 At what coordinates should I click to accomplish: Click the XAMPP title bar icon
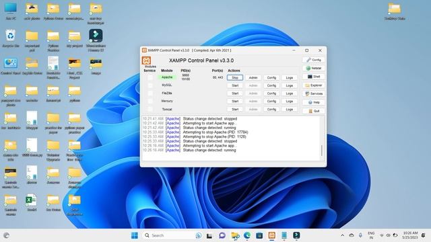click(144, 50)
